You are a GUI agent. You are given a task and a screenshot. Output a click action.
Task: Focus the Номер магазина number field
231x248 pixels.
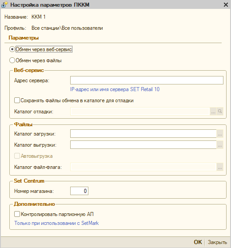click(x=79, y=191)
